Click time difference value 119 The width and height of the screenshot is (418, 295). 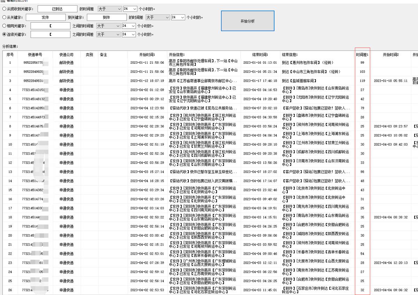point(362,81)
